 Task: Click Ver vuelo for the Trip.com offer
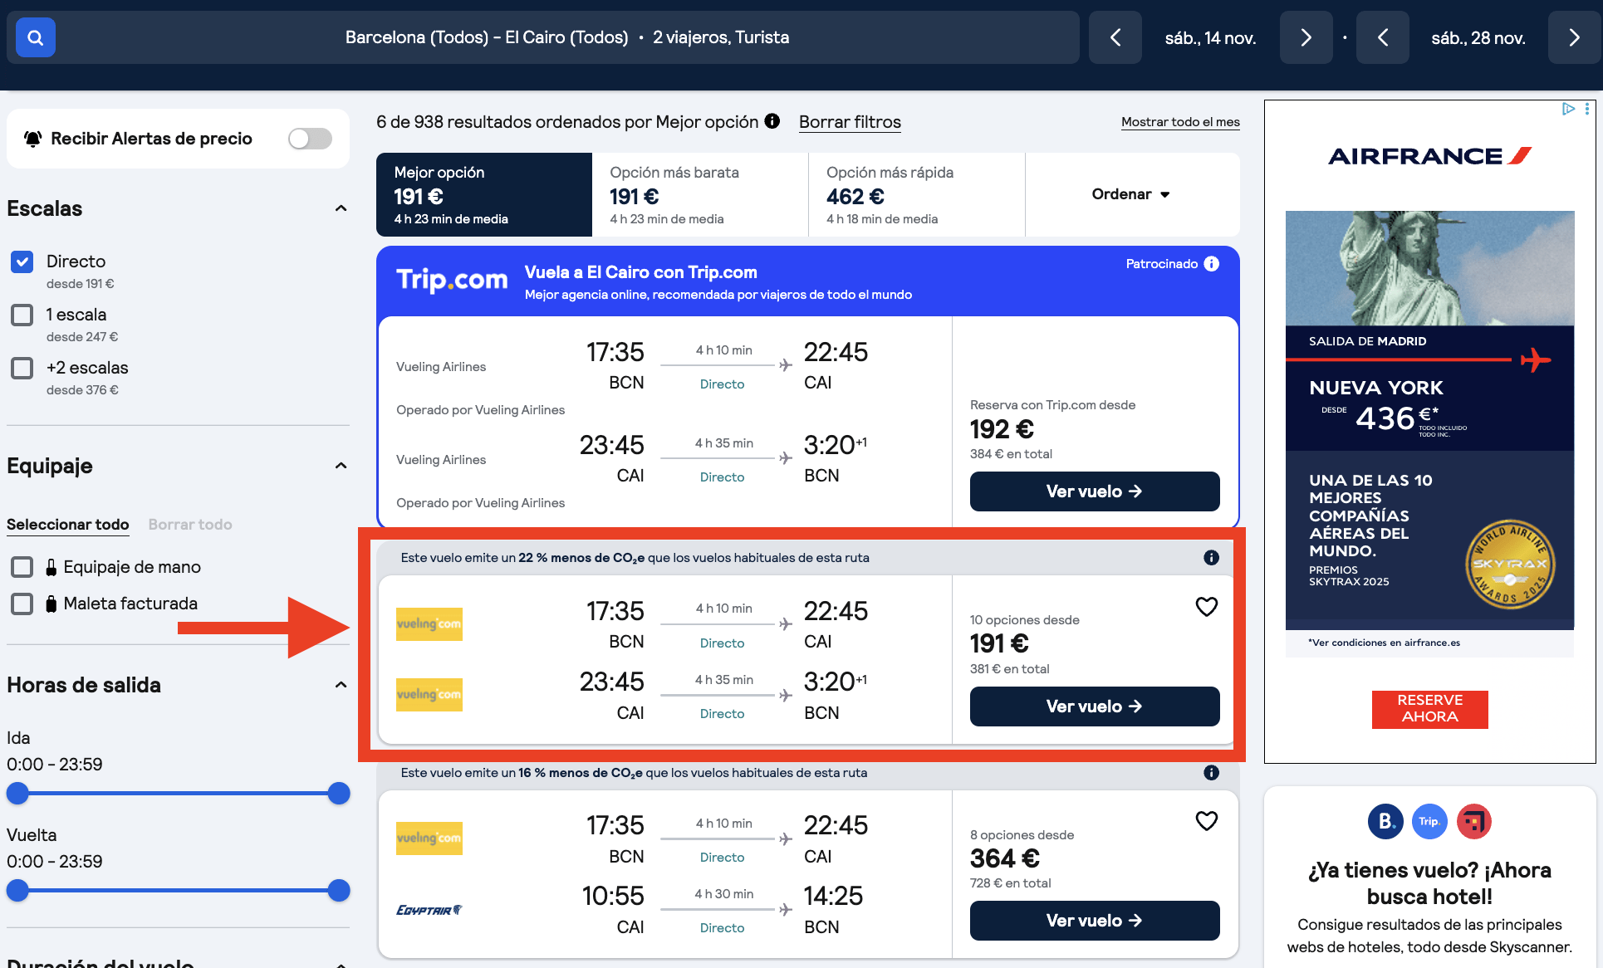1094,491
